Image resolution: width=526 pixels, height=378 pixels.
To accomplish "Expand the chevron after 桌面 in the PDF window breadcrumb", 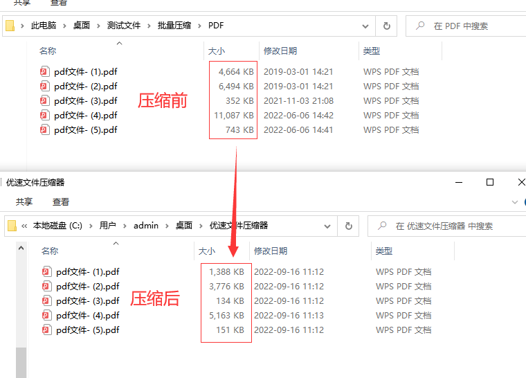I will click(98, 26).
